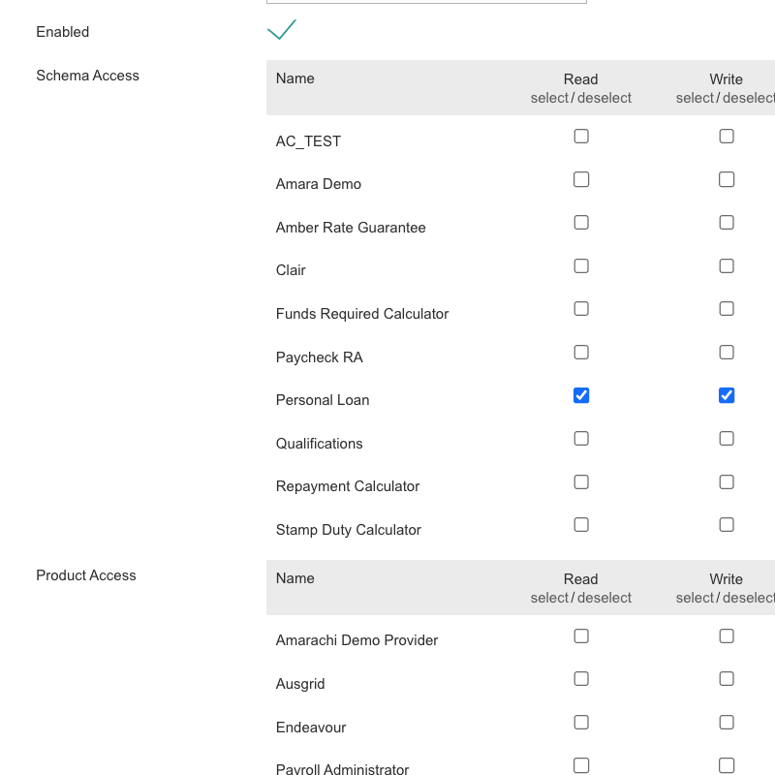Click Schema Access Read select/deselect header link
Viewport: 775px width, 775px height.
pyautogui.click(x=580, y=98)
